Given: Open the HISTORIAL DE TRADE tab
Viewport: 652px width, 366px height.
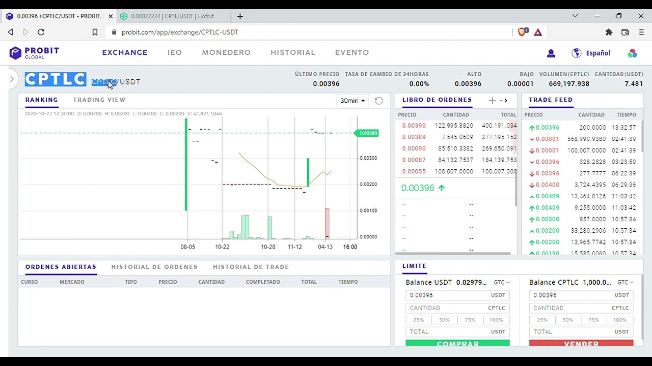Looking at the screenshot, I should [x=251, y=267].
